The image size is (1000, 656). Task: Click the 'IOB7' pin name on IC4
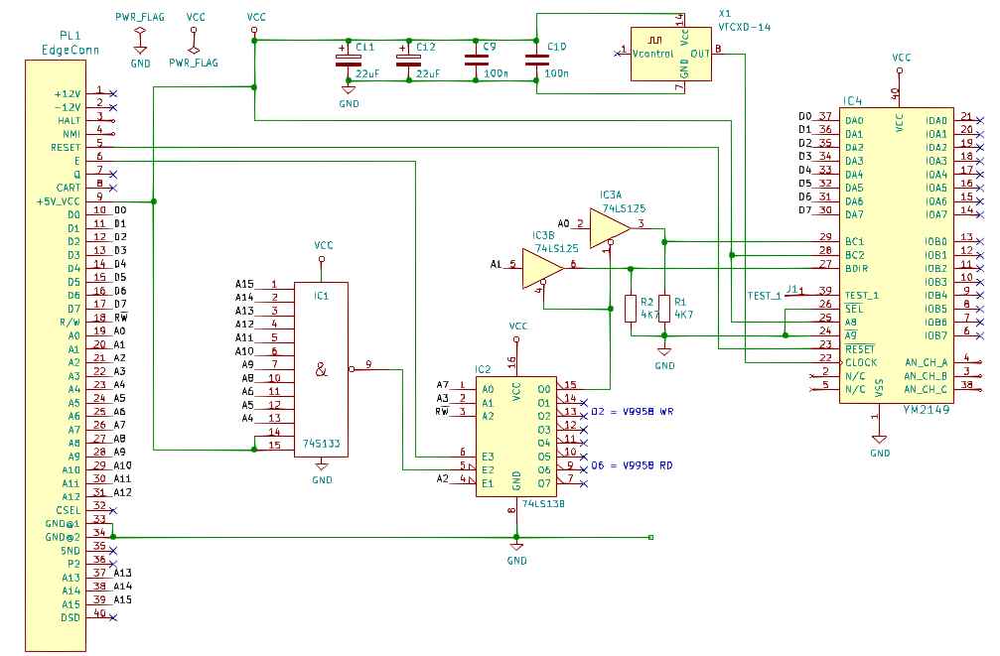click(x=936, y=336)
